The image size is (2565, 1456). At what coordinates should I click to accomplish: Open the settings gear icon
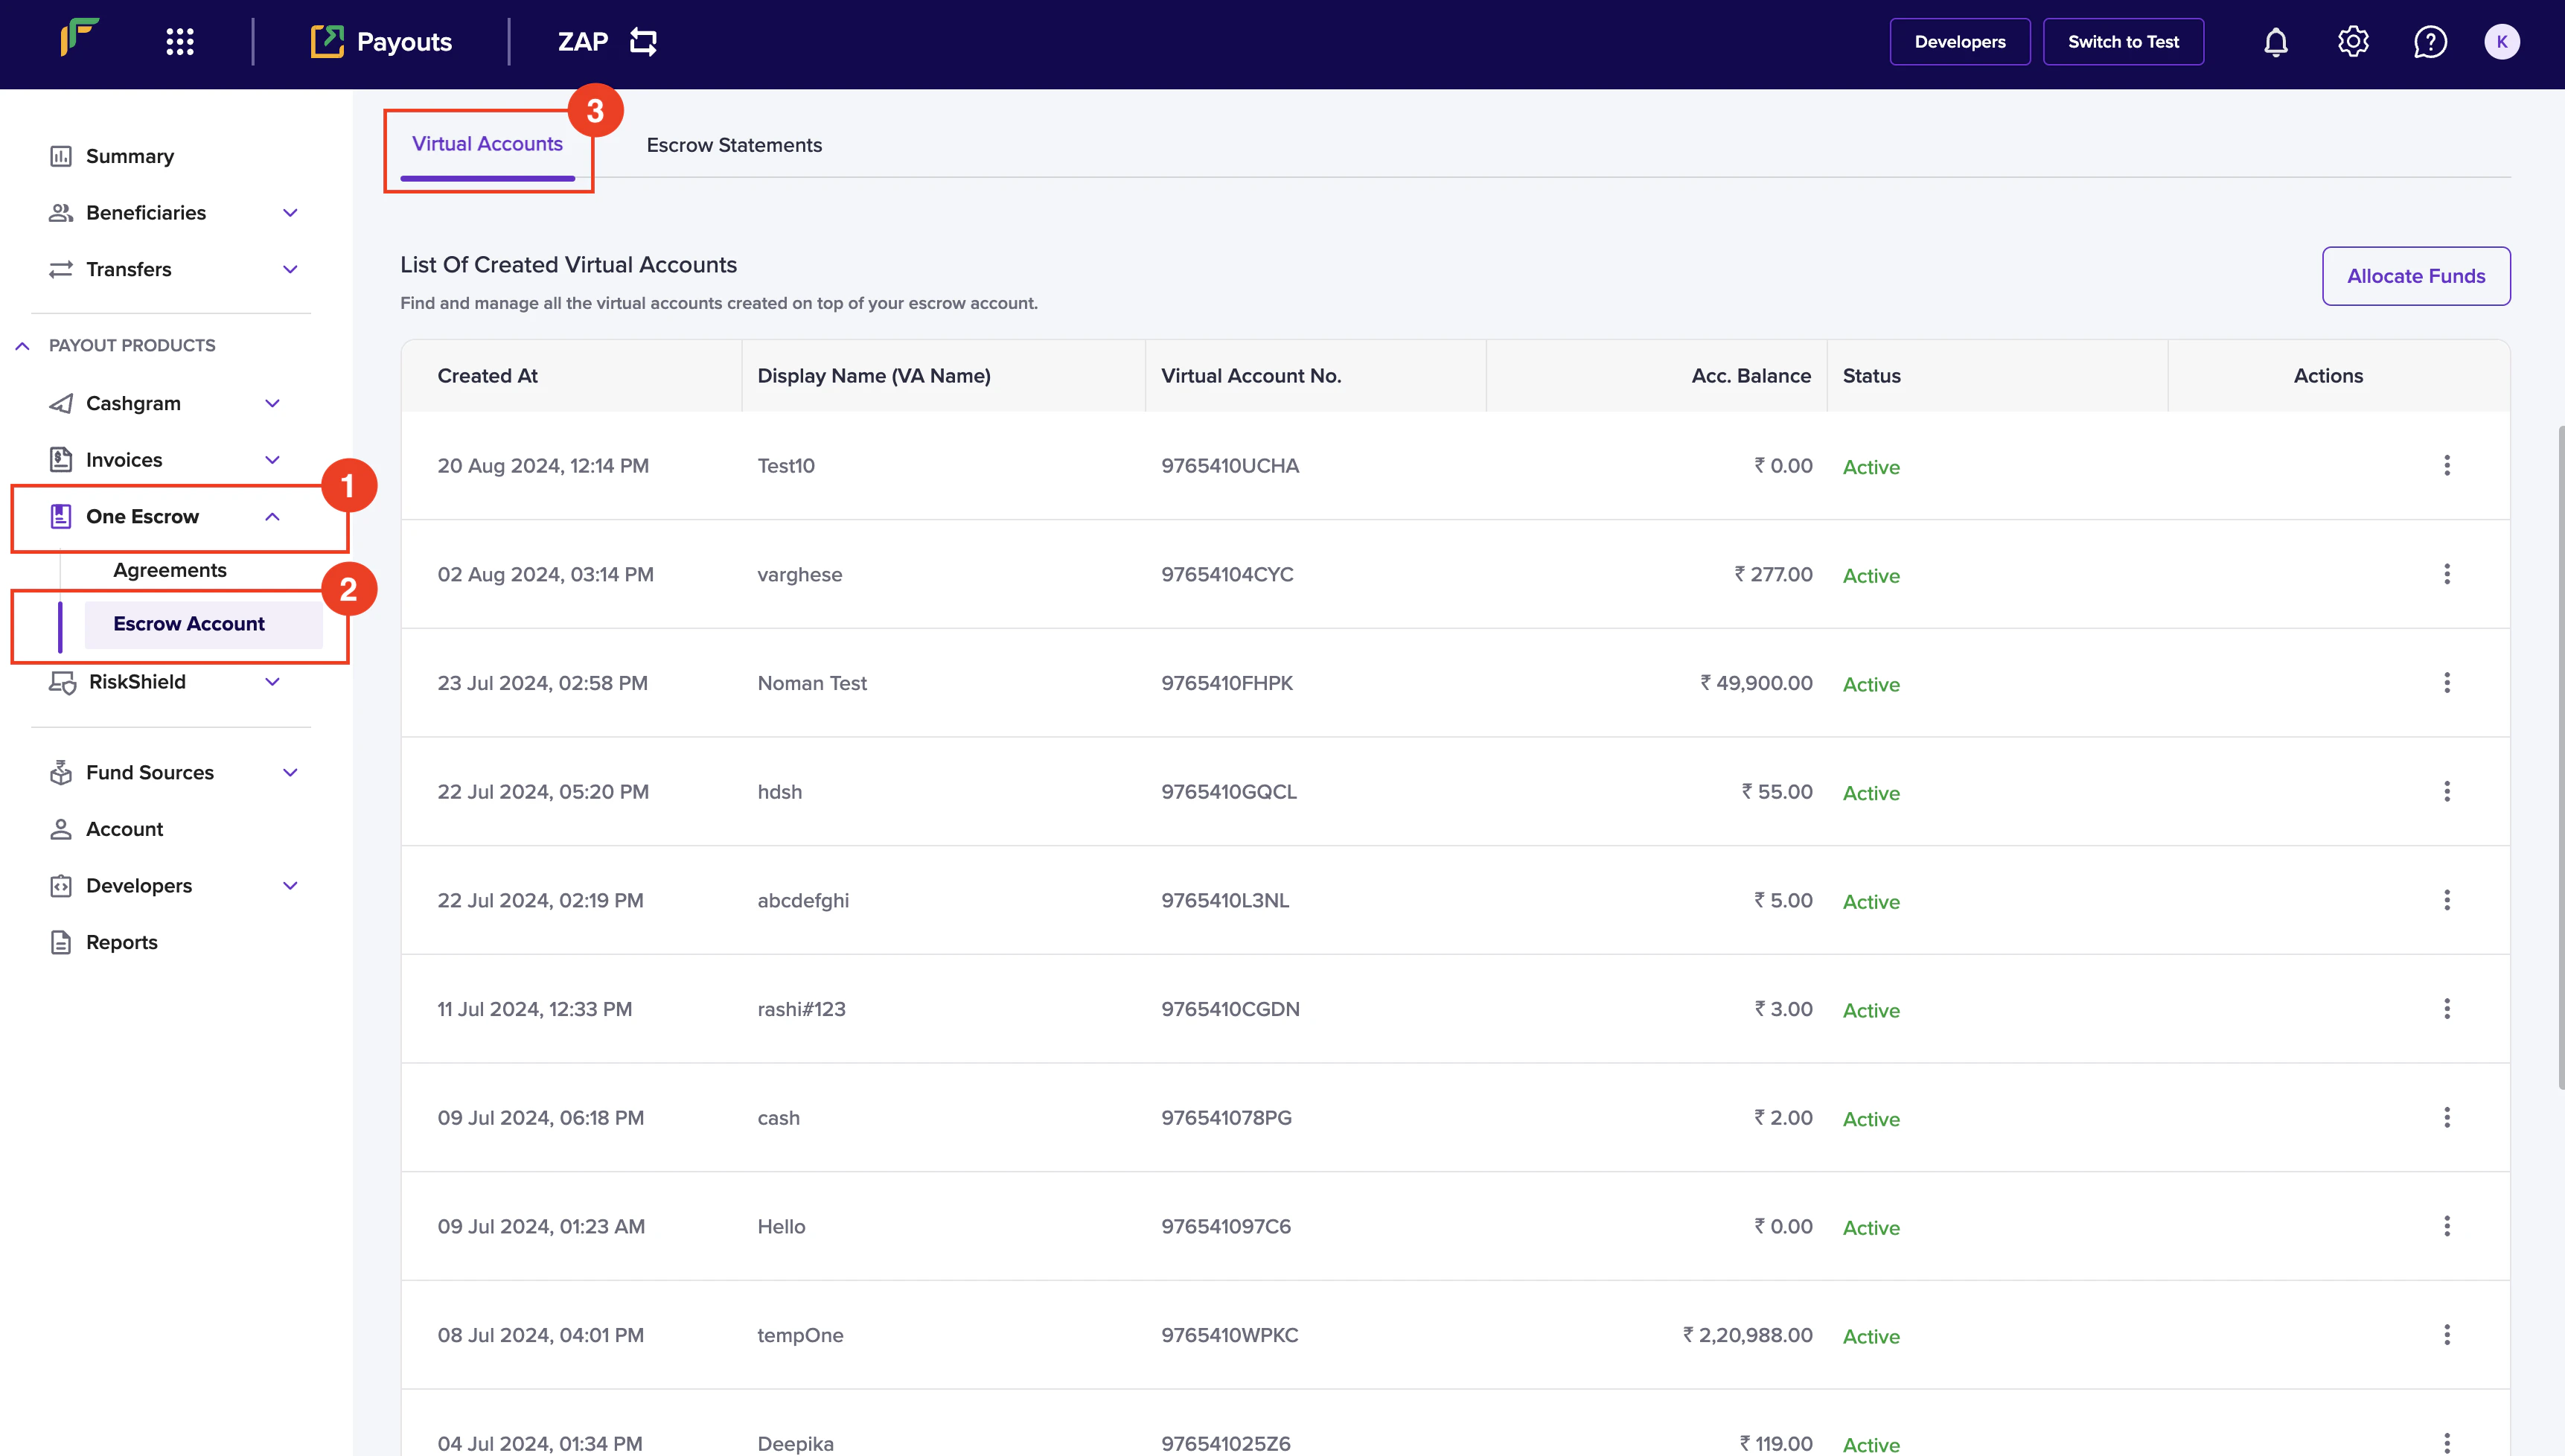(2352, 42)
